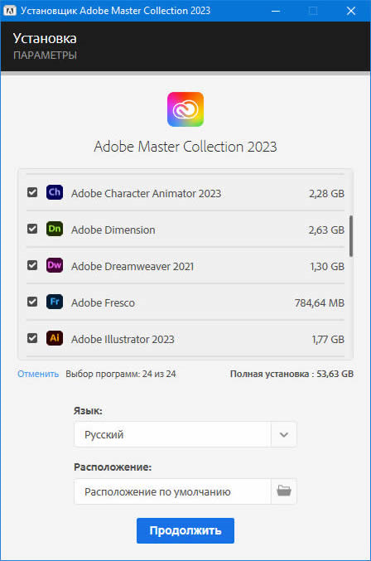Open the Русский language combo box

coord(185,434)
